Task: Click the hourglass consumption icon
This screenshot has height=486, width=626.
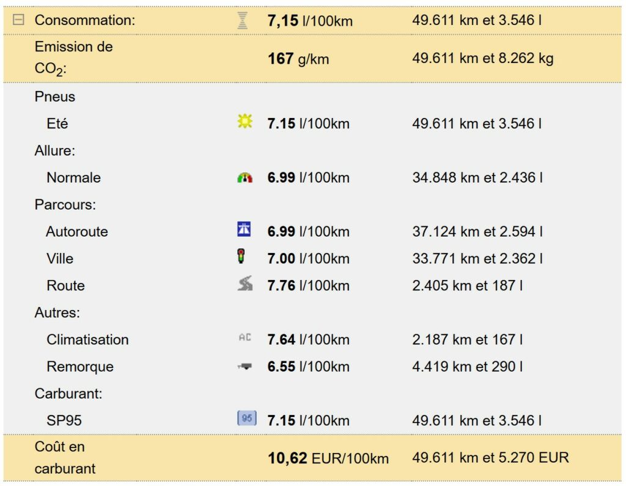Action: point(243,21)
